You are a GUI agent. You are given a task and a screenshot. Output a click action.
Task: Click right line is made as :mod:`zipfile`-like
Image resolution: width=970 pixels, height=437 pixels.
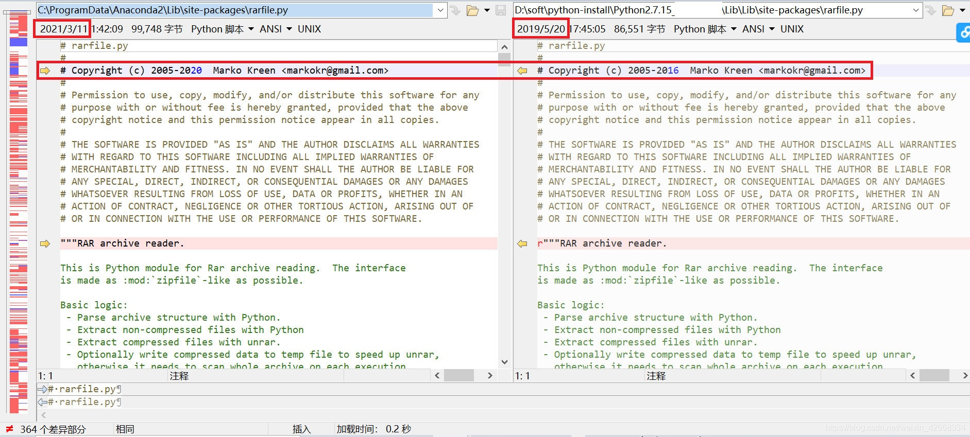pos(659,281)
